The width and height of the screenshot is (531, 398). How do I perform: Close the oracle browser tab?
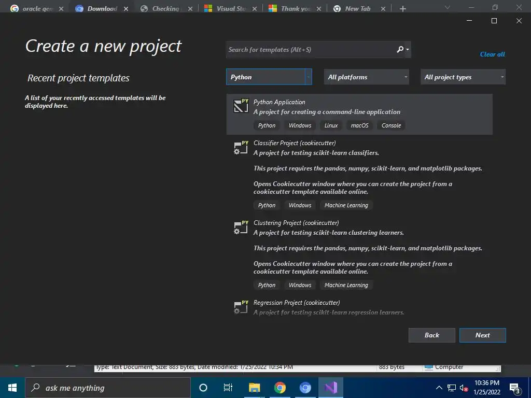click(61, 9)
